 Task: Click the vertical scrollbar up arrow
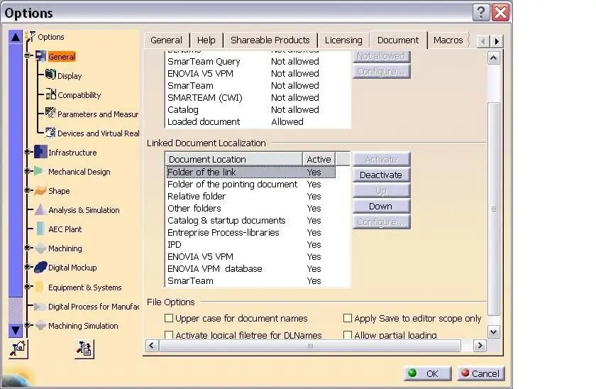click(x=494, y=57)
